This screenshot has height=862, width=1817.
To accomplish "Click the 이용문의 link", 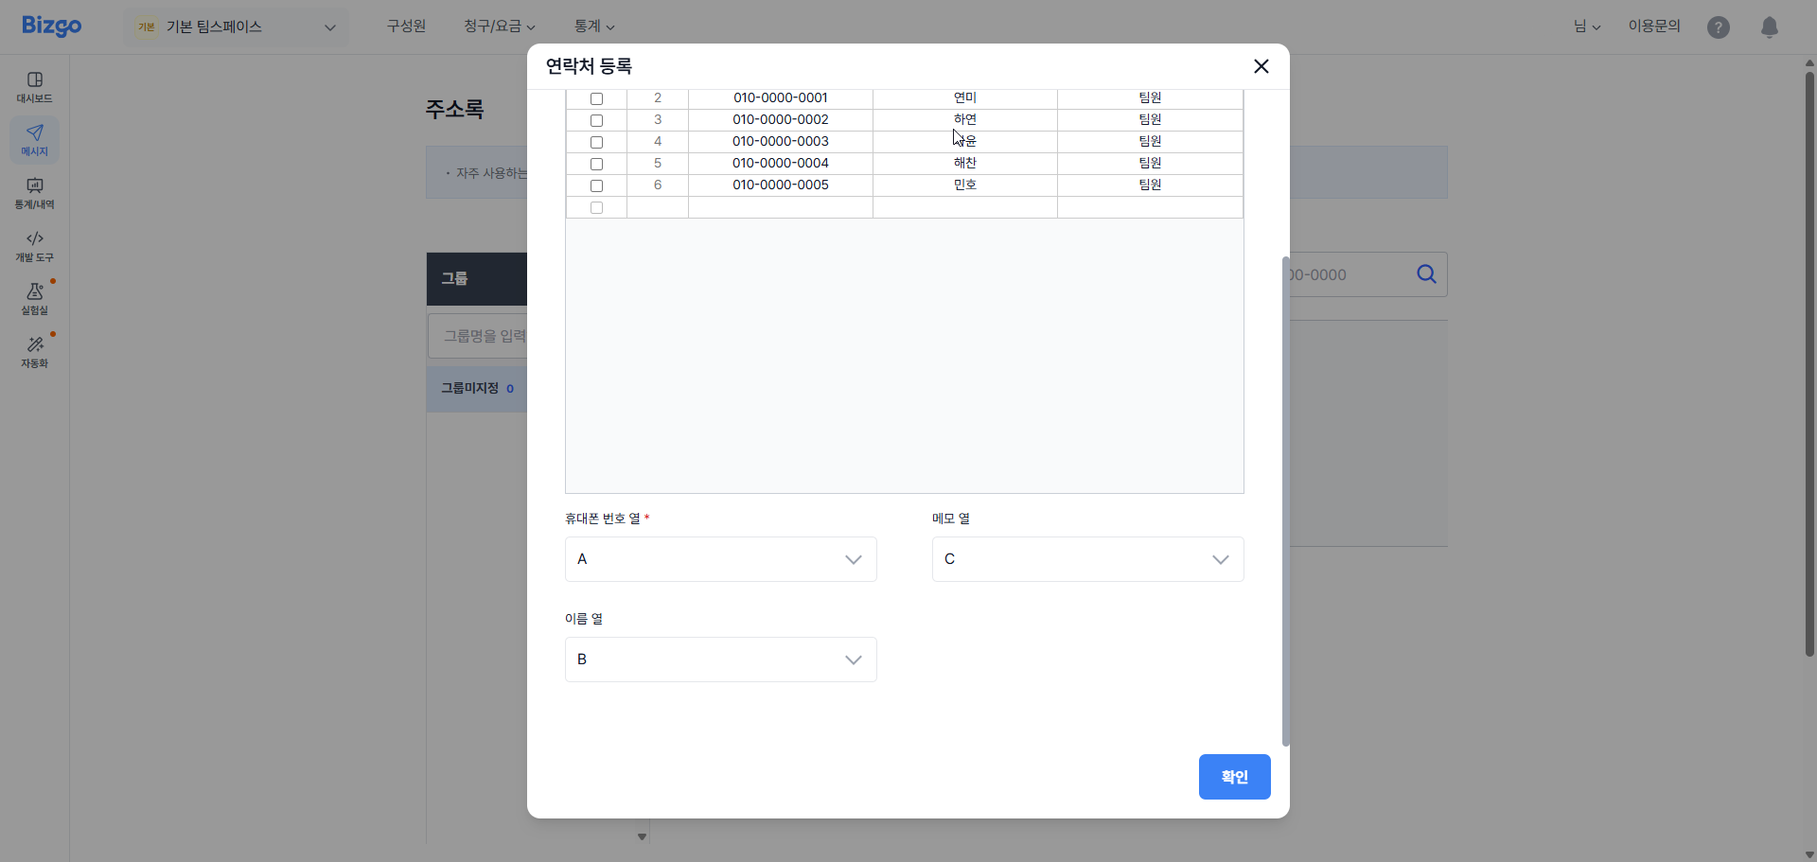I will [x=1653, y=26].
